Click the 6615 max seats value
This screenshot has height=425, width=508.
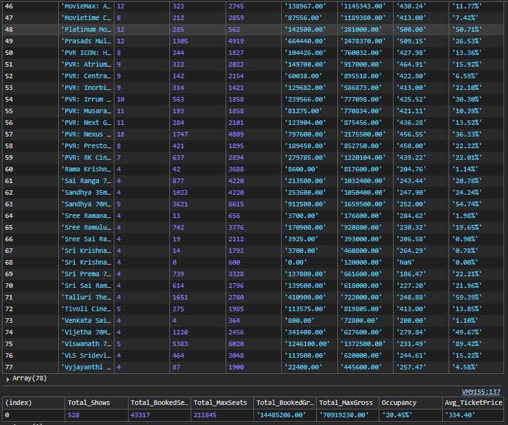tap(236, 204)
